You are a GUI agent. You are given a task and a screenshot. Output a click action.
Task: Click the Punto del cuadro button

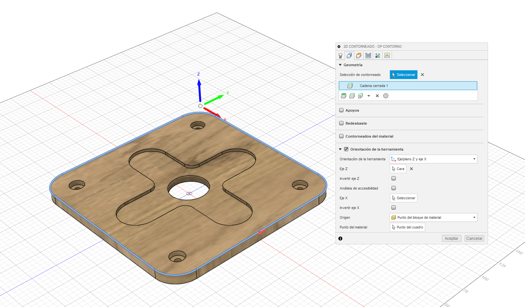(x=408, y=227)
